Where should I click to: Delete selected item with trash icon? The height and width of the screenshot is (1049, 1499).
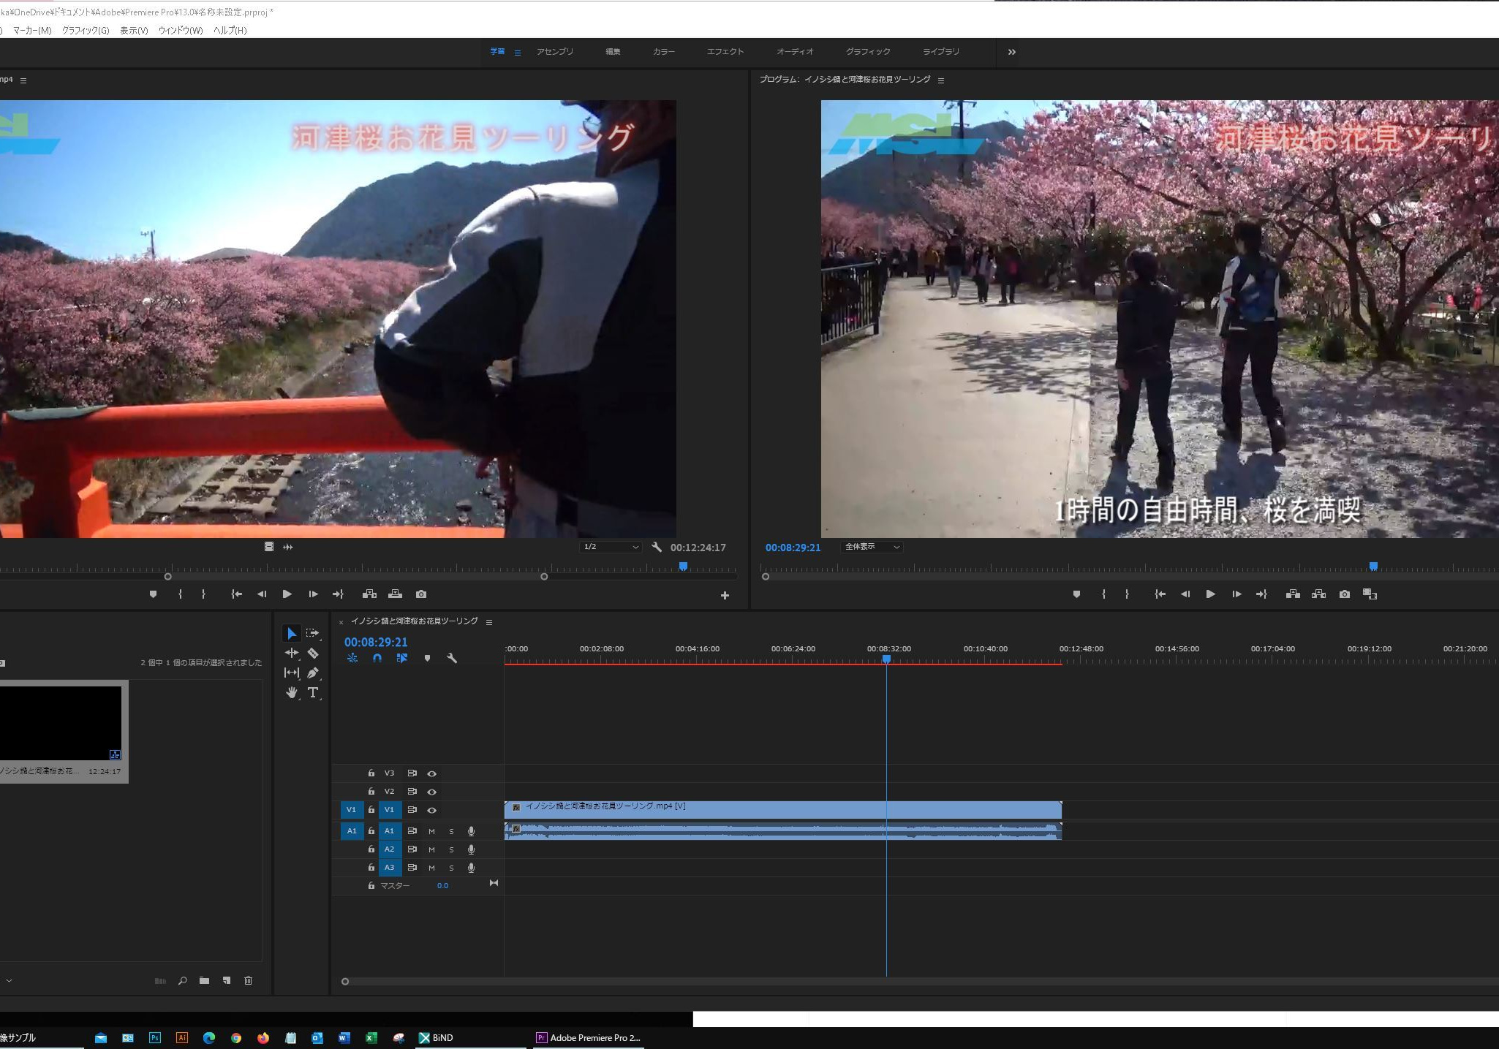click(x=248, y=980)
